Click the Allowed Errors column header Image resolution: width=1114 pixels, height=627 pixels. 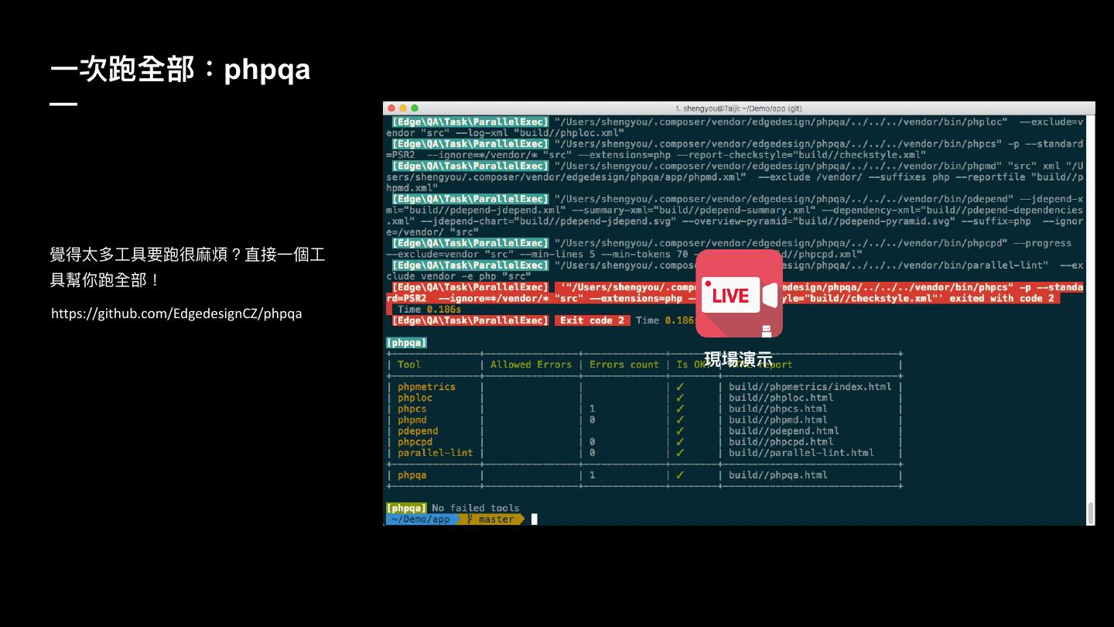coord(531,365)
